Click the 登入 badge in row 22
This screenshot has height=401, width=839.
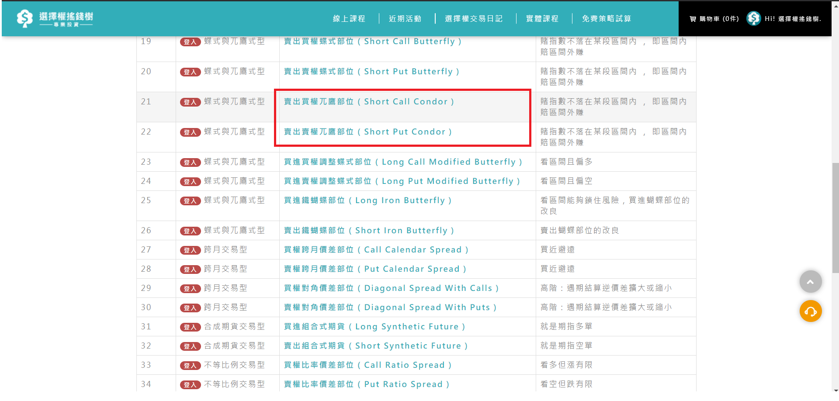point(190,132)
